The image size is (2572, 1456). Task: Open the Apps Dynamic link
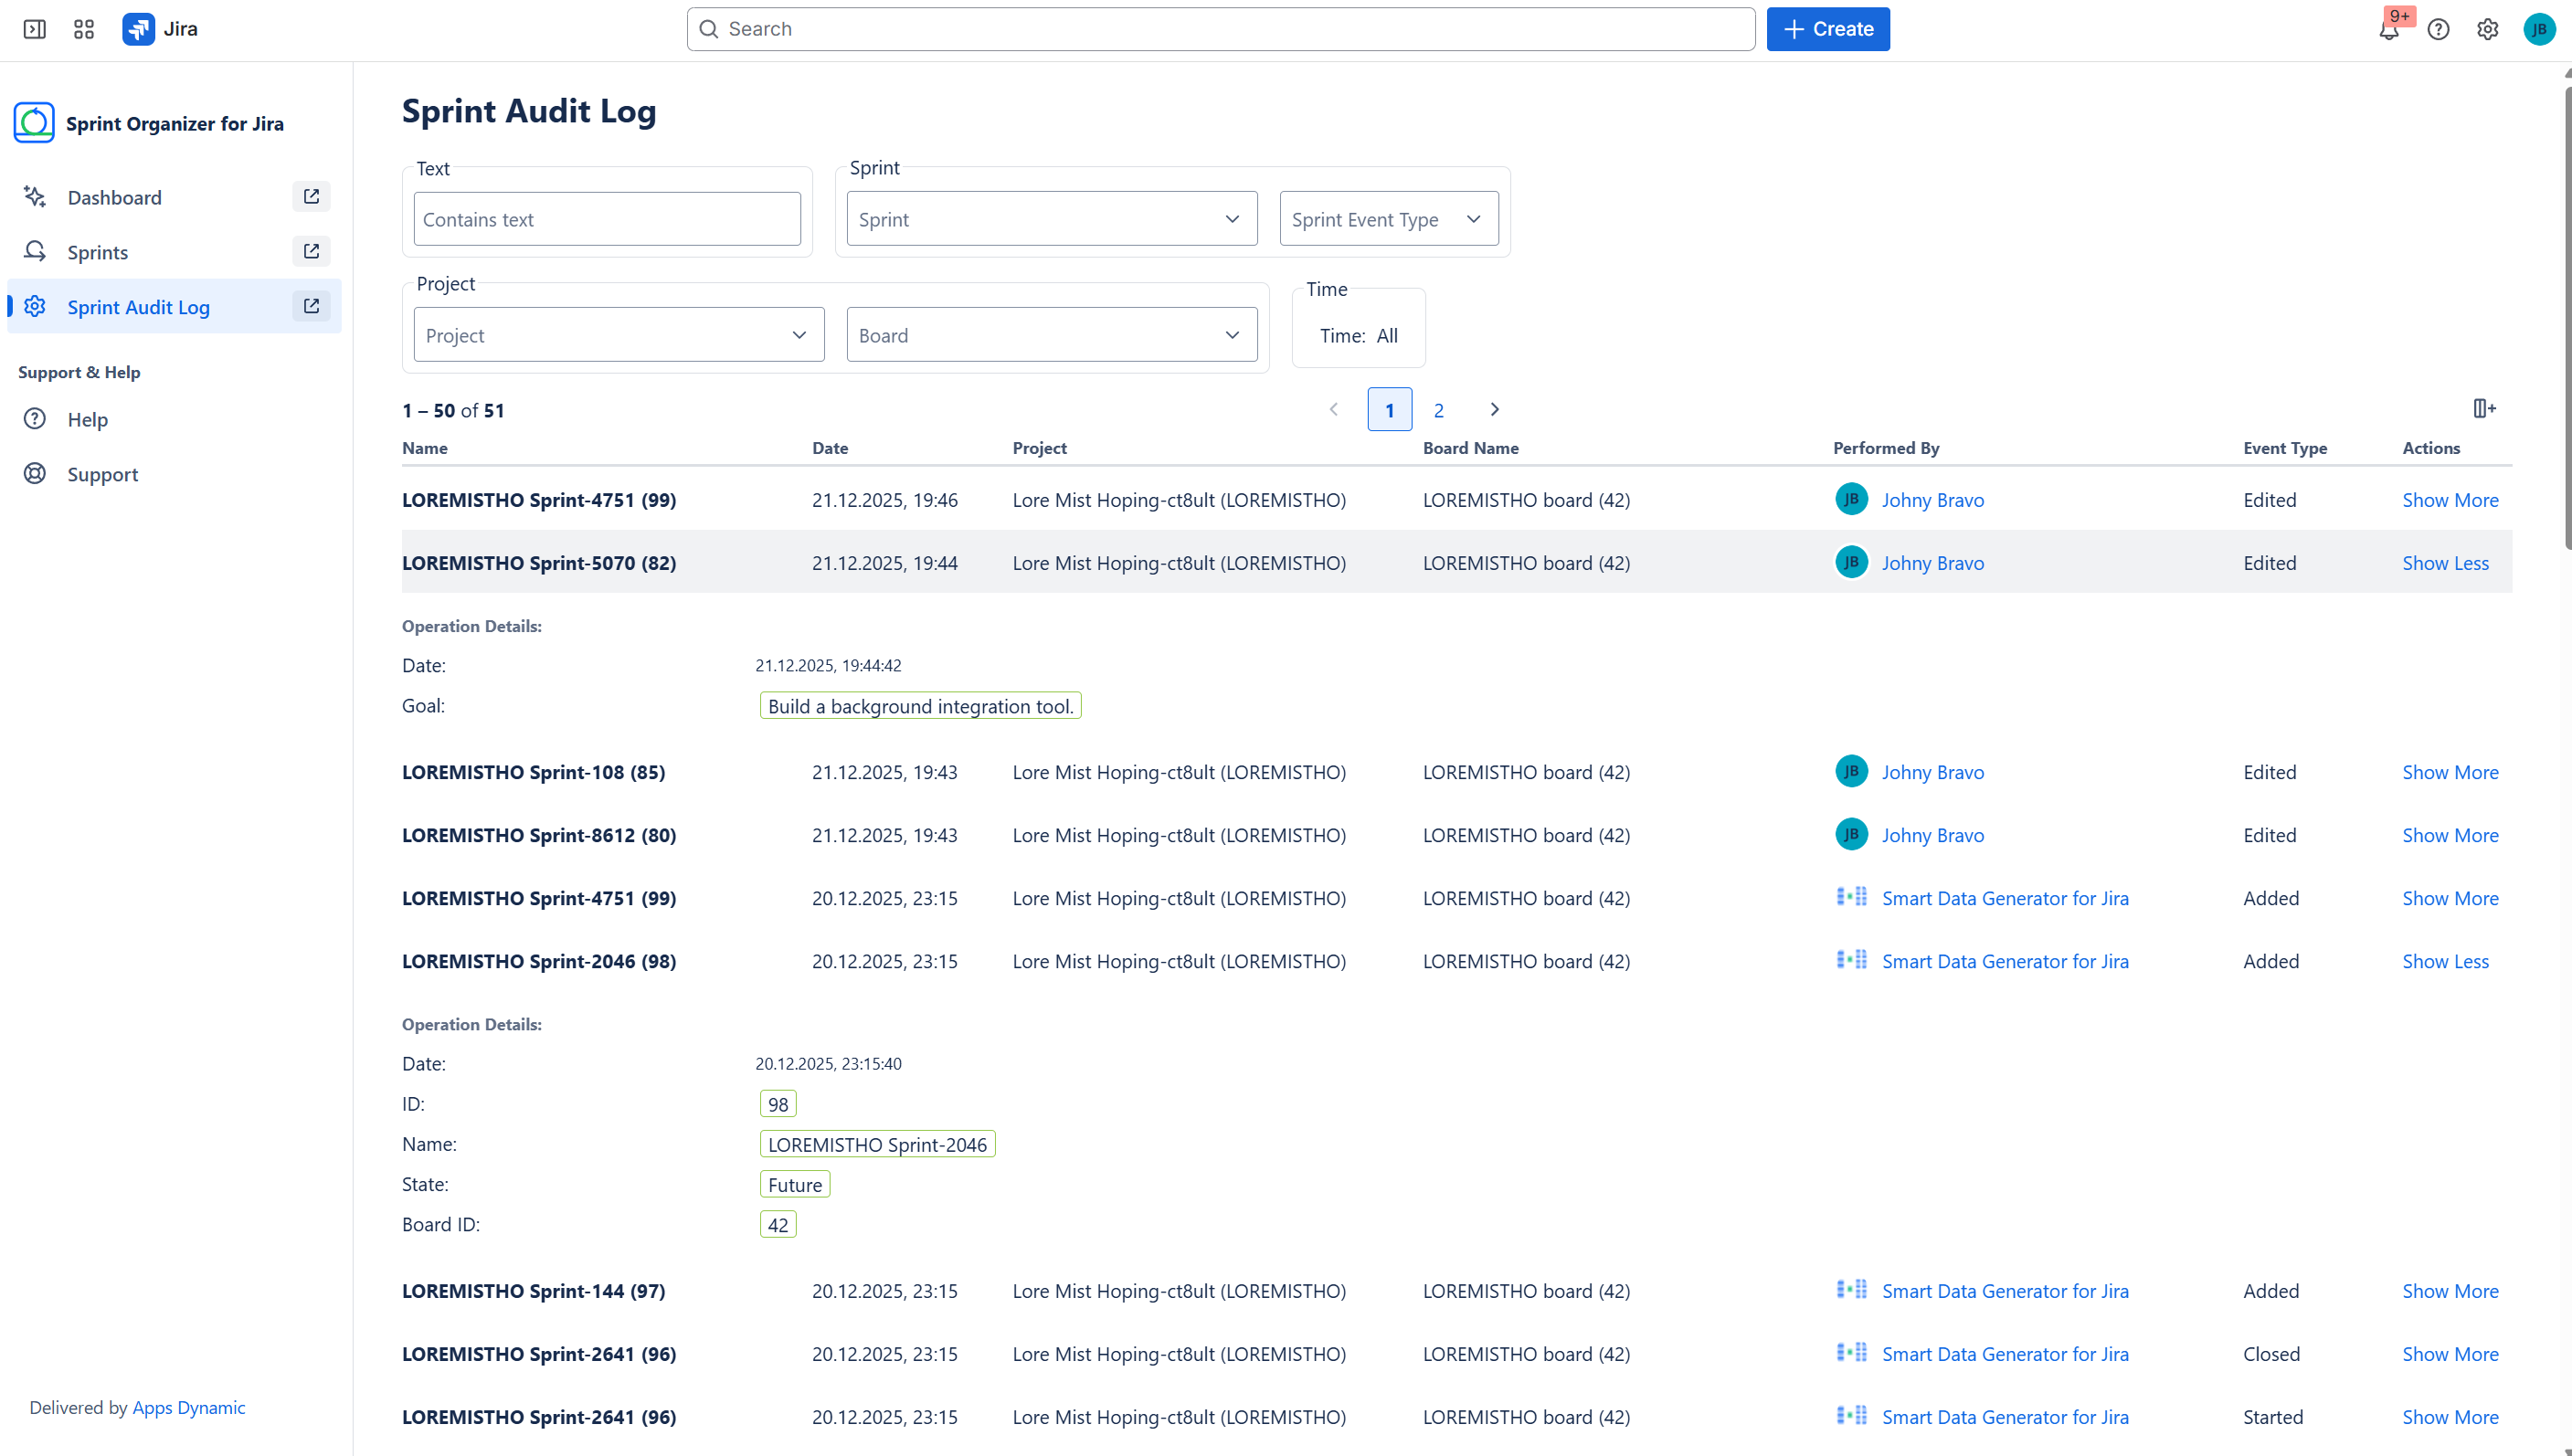(x=188, y=1407)
